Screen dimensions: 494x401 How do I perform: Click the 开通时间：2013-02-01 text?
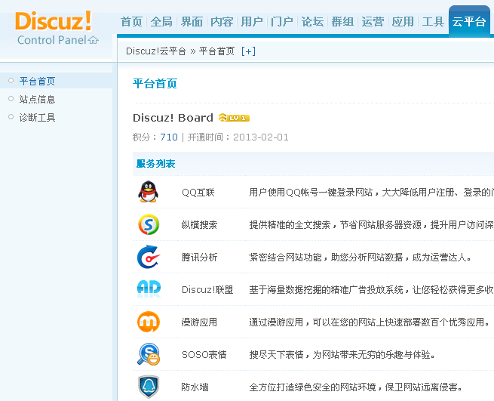[238, 137]
